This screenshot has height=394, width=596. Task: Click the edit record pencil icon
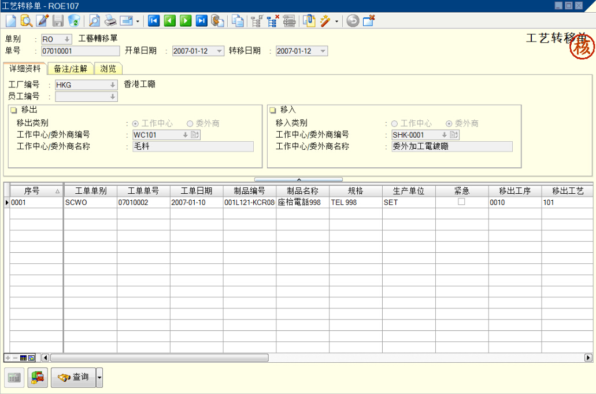42,20
